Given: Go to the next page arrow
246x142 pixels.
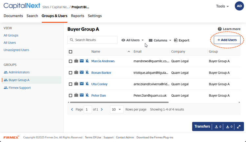Looking at the screenshot, I should click(x=102, y=110).
